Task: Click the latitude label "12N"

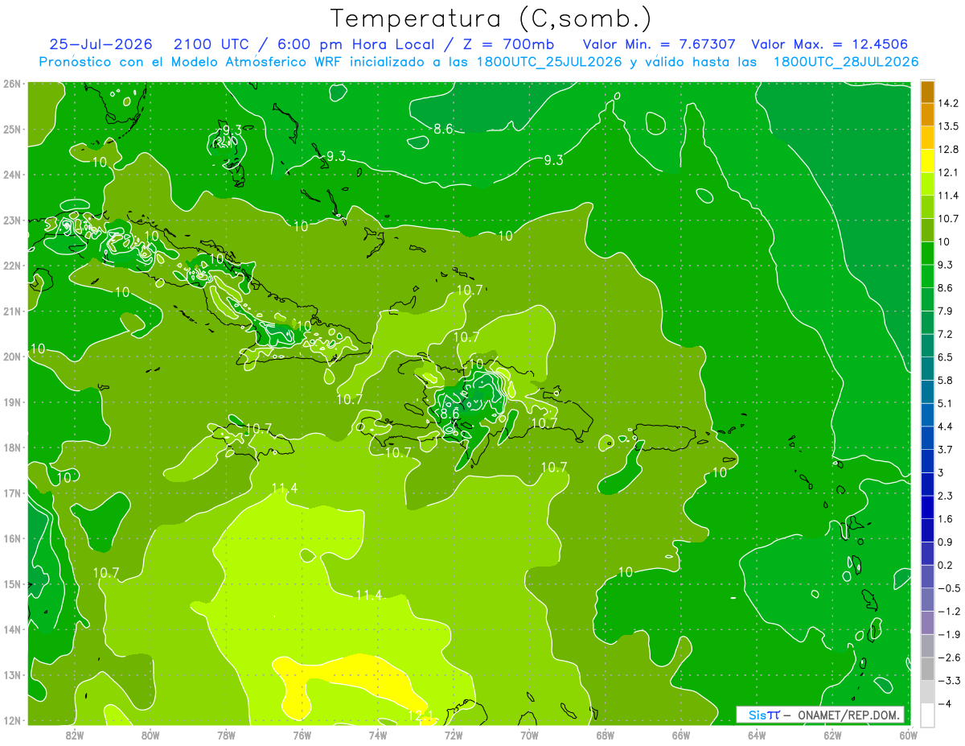Action: tap(11, 720)
